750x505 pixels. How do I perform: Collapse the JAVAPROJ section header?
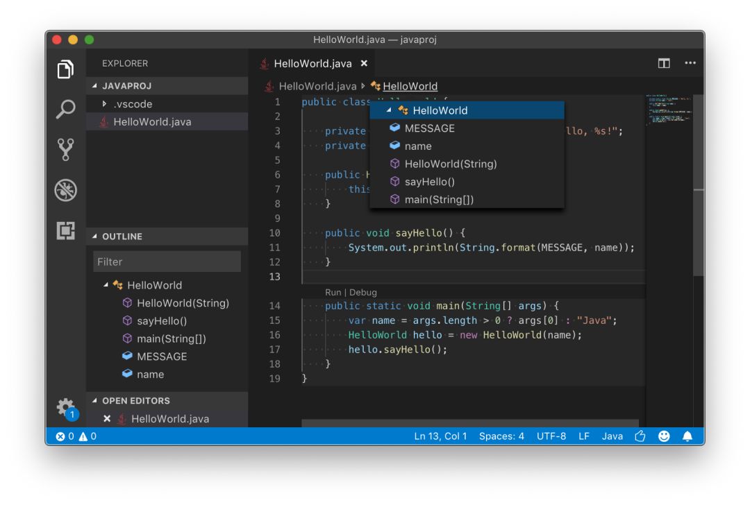(x=95, y=86)
